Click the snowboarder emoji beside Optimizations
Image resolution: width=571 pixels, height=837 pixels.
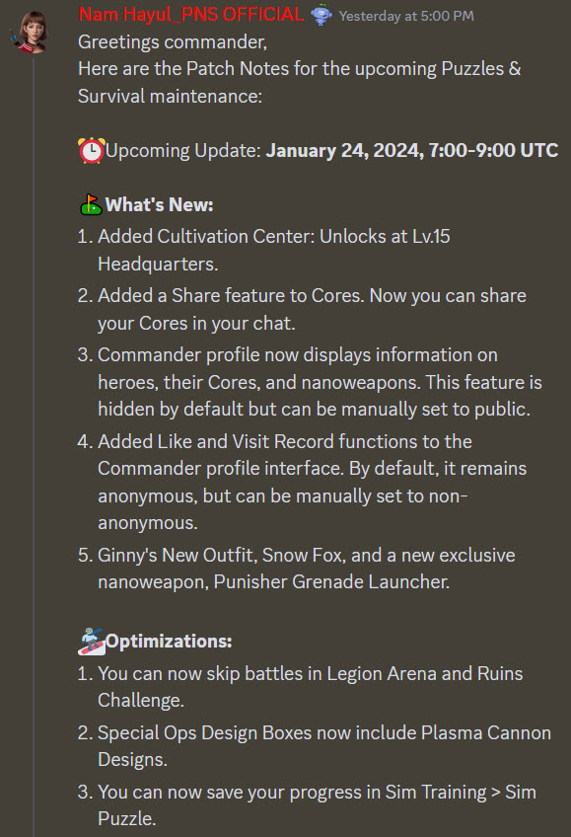click(92, 642)
